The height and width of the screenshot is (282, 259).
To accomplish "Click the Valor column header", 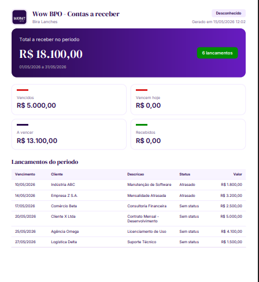I will tap(238, 174).
